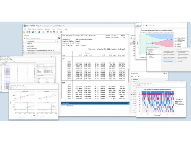Click the Properties panel title
The image size is (191, 143).
tap(134, 74)
